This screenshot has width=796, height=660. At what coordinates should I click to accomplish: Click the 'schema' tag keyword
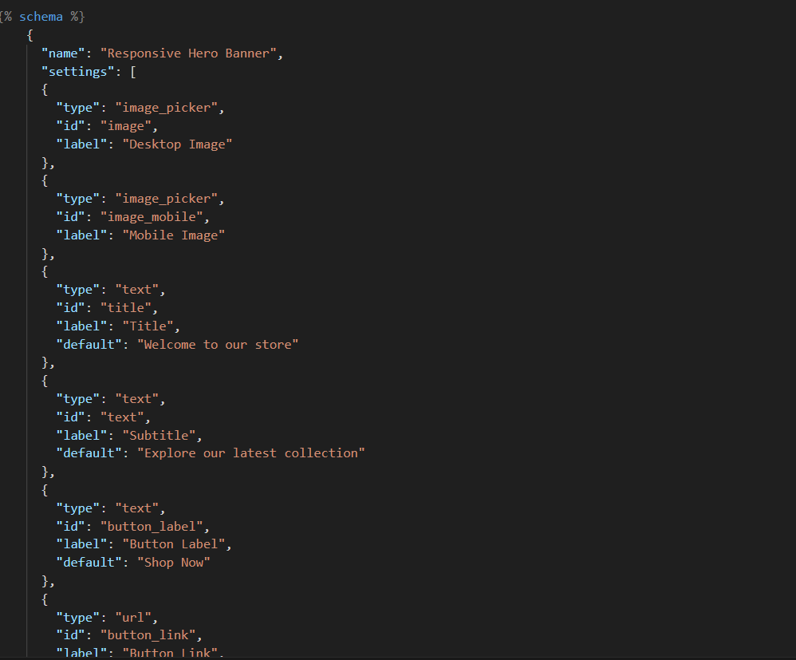coord(41,17)
